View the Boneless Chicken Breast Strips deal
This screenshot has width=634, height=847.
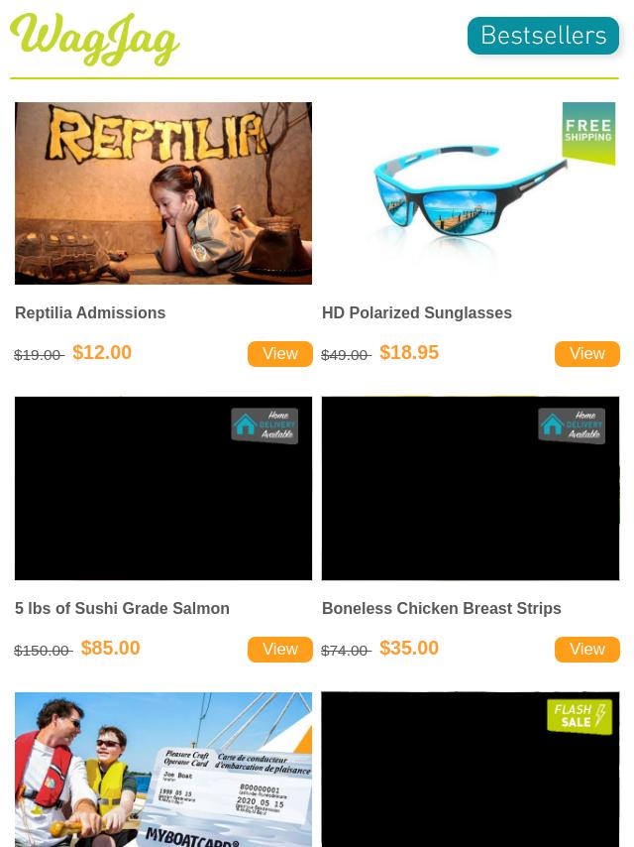587,650
